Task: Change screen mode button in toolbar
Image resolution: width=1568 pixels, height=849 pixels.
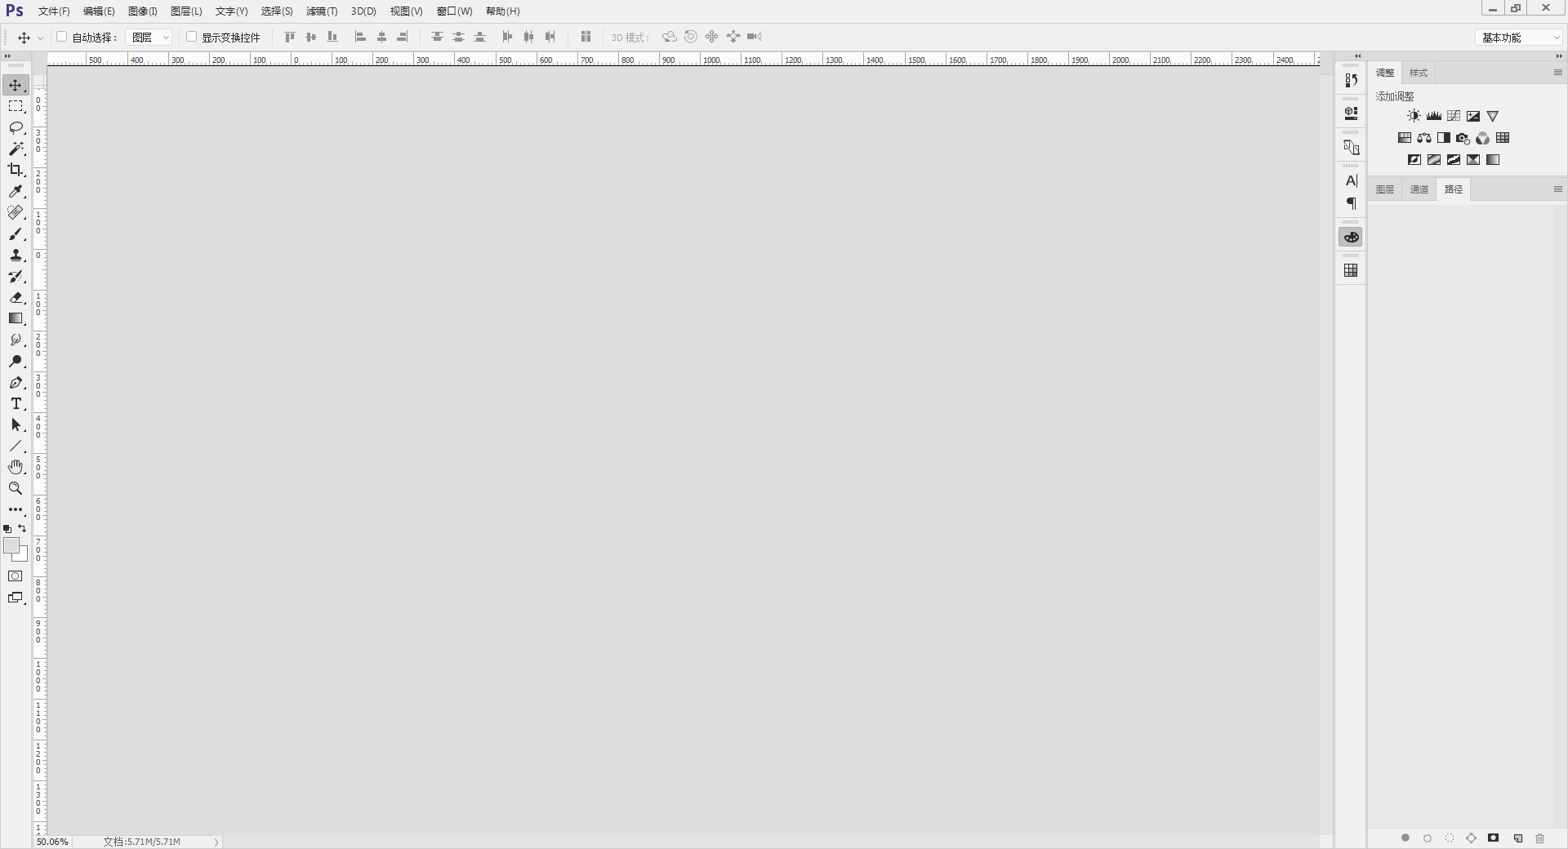Action: coord(16,598)
